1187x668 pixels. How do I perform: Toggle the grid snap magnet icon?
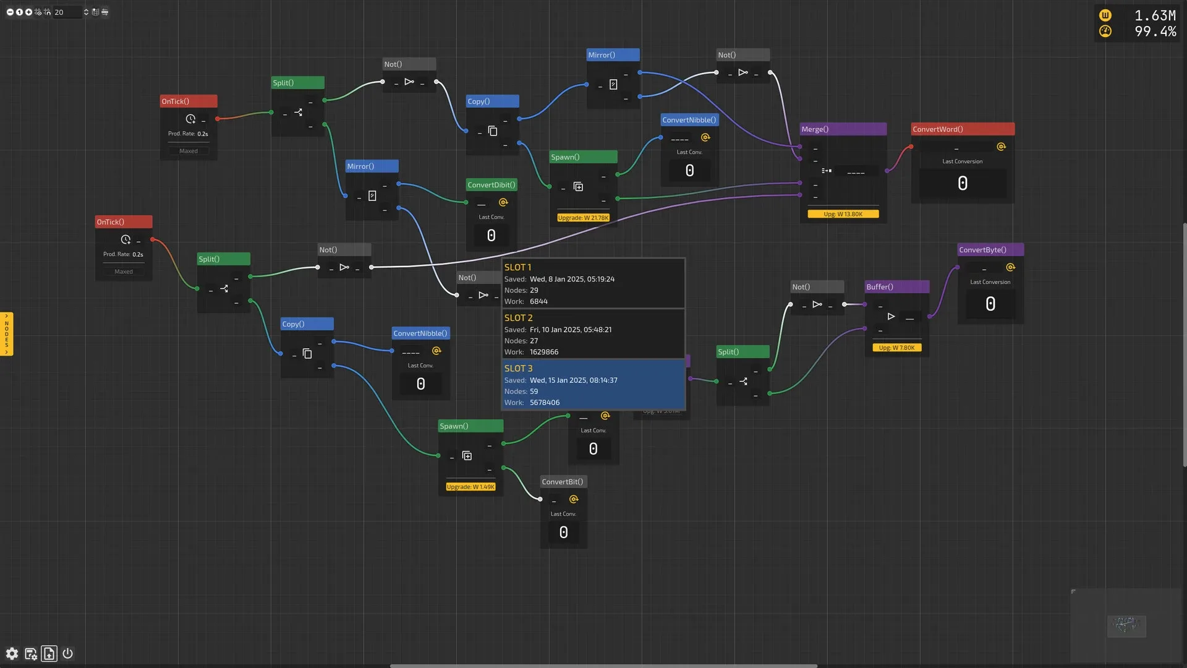click(x=47, y=12)
